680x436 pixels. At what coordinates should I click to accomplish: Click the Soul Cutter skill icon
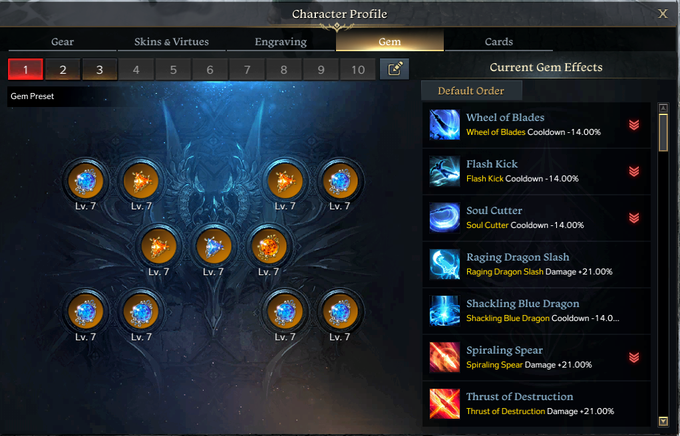point(444,217)
